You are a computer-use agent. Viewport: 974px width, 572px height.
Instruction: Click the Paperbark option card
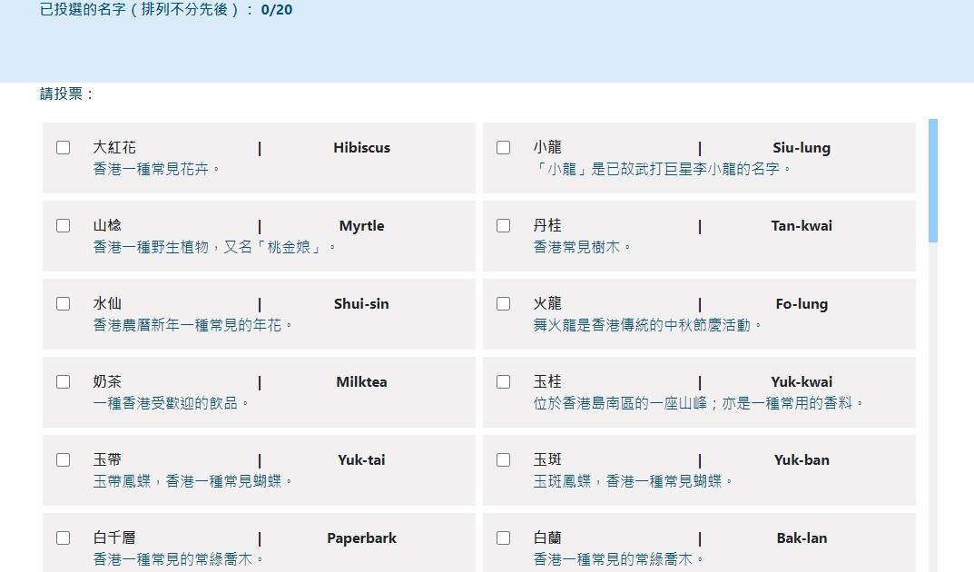point(257,545)
